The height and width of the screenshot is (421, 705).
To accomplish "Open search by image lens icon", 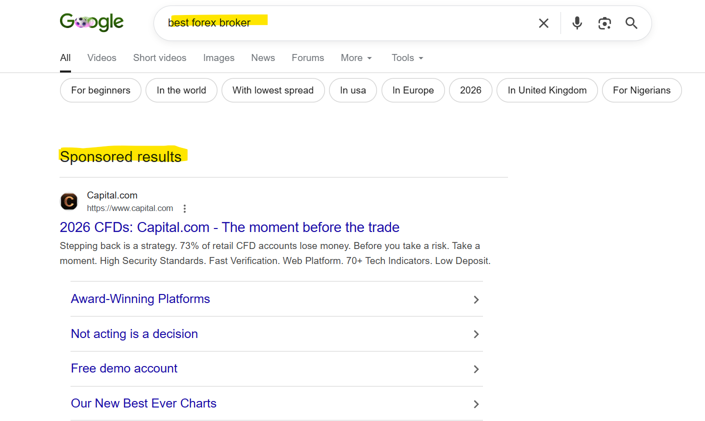I will (604, 23).
